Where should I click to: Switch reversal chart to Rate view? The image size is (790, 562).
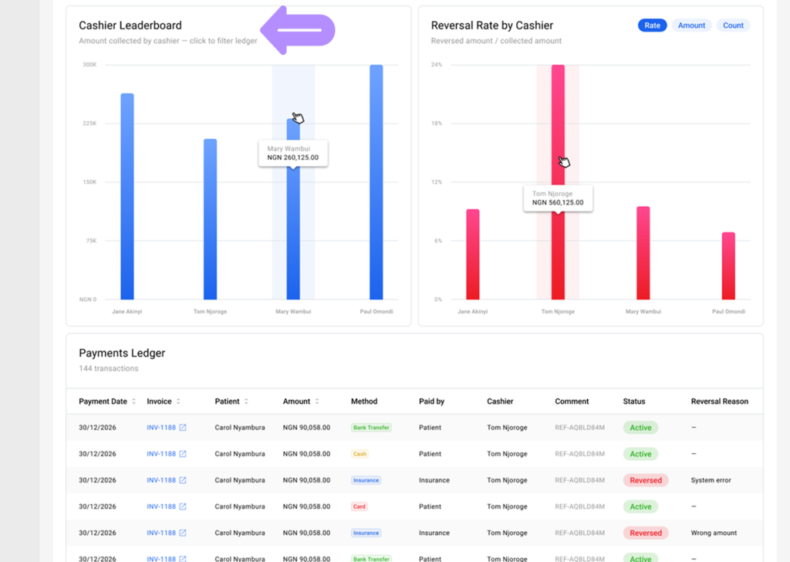coord(652,25)
